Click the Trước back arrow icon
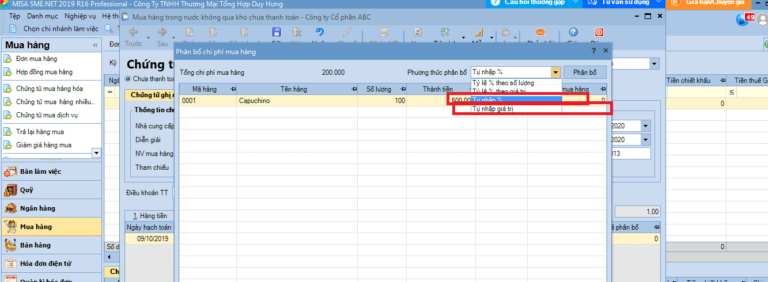Image resolution: width=768 pixels, height=282 pixels. [x=133, y=32]
